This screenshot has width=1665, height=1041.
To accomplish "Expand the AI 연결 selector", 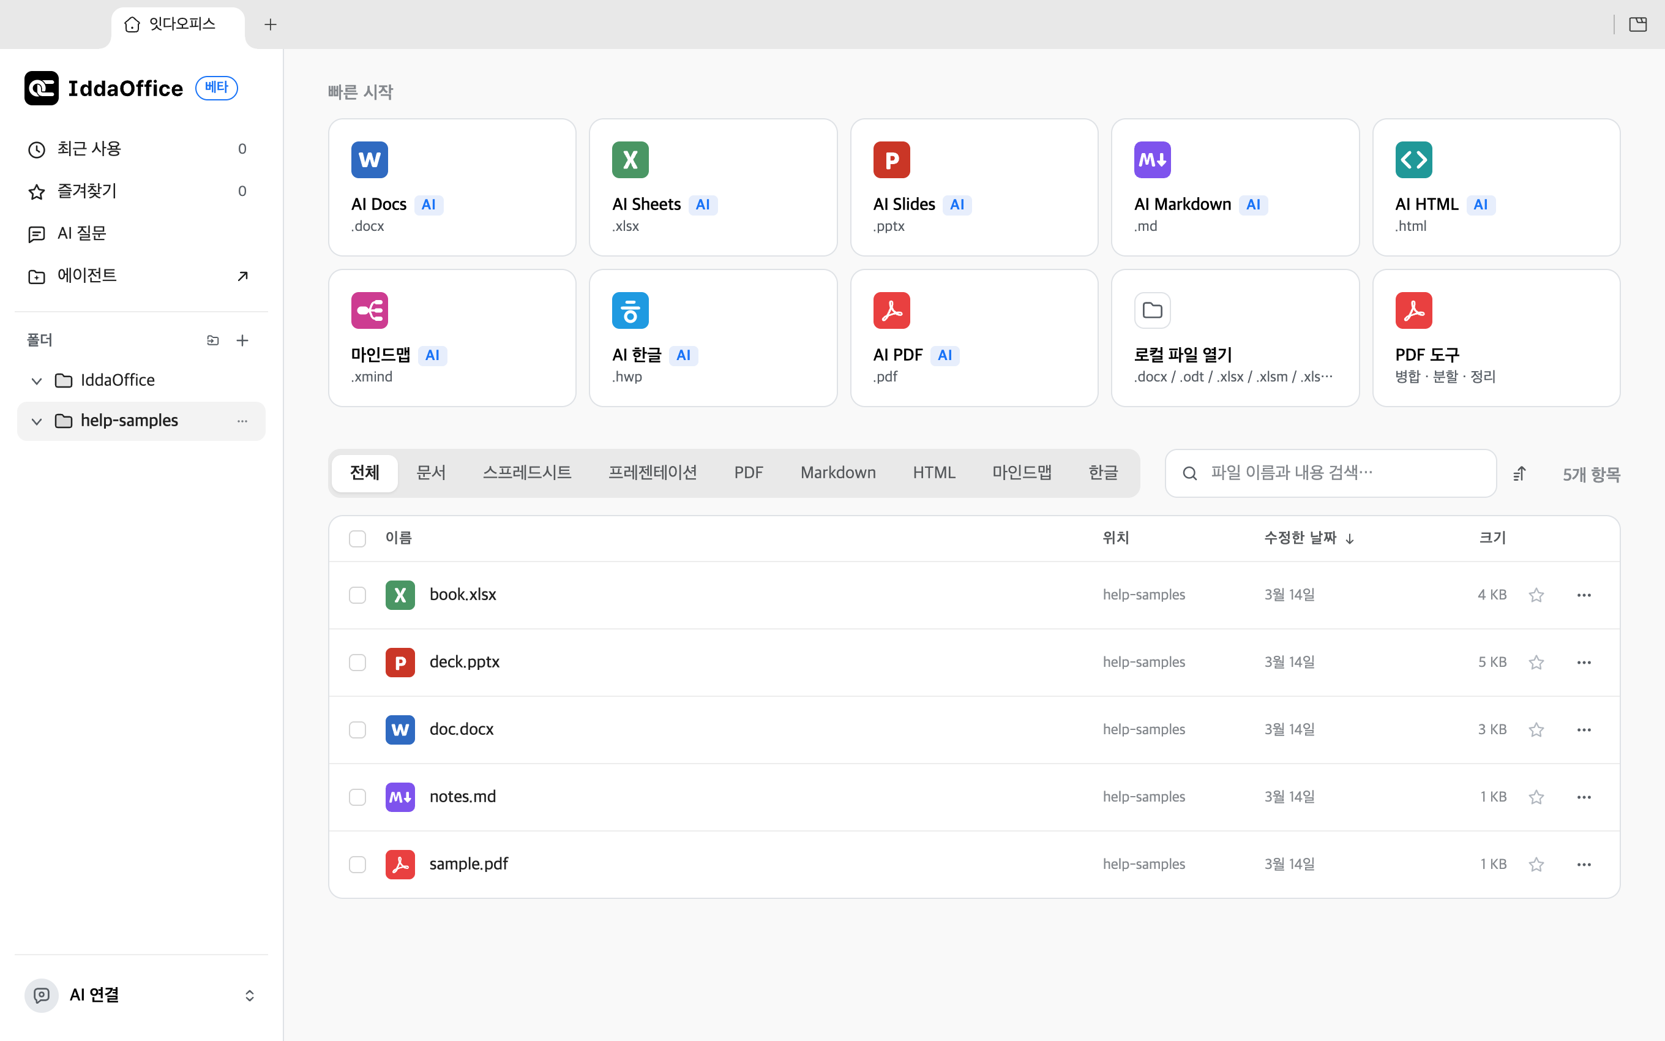I will [x=141, y=995].
